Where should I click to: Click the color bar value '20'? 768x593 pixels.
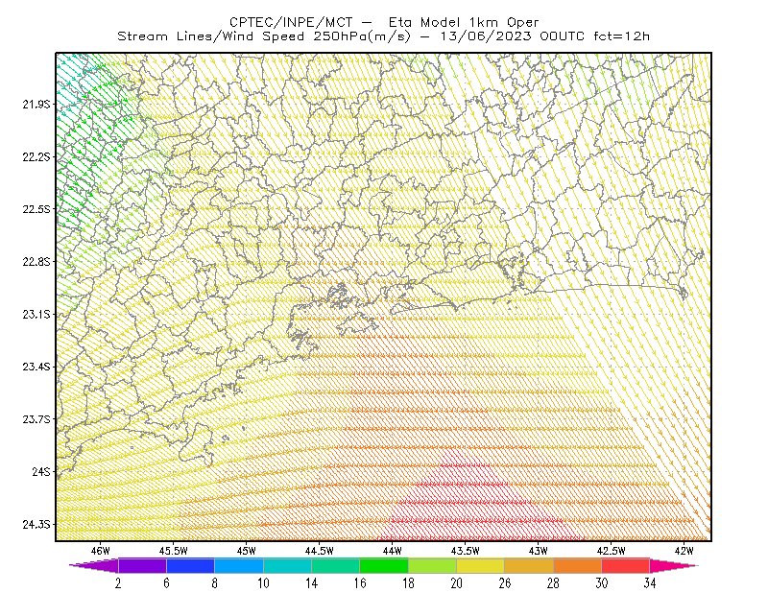[457, 583]
